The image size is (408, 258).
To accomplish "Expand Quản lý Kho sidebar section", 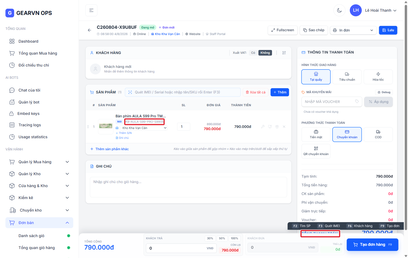I will coord(39,174).
